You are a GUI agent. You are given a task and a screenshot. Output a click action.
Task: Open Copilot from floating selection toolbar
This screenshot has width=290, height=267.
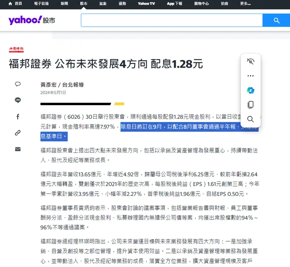click(x=250, y=90)
